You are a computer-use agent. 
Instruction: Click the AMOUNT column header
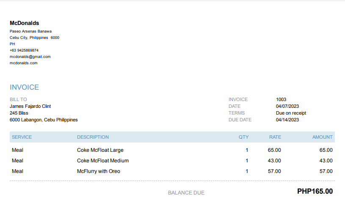322,137
